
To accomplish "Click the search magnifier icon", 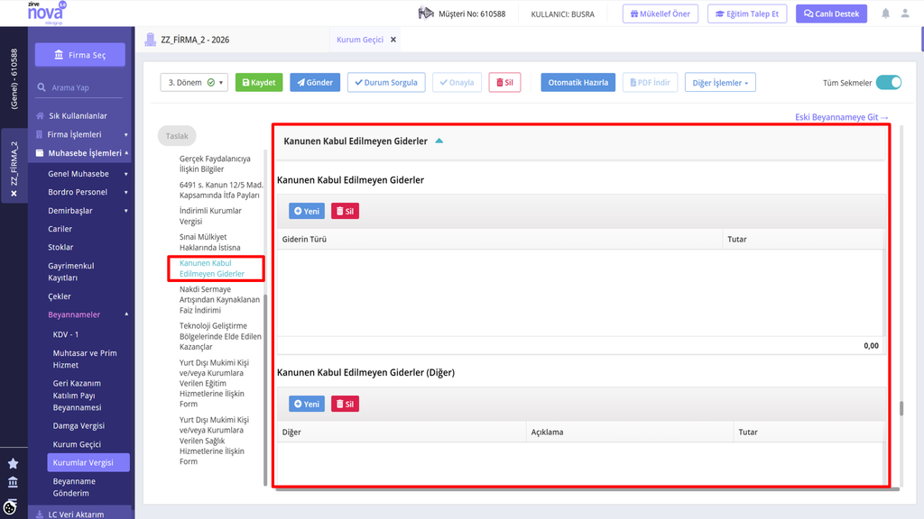I will (x=42, y=87).
